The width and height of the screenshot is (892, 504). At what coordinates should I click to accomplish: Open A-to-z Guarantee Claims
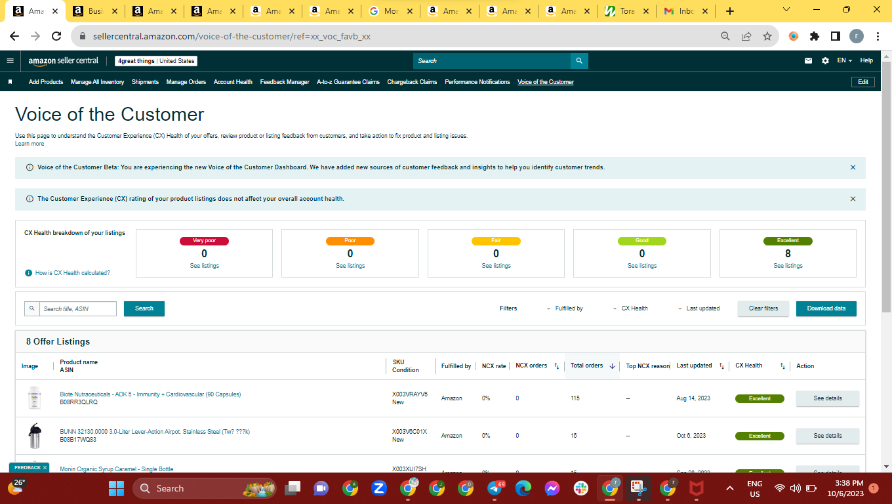(x=348, y=82)
